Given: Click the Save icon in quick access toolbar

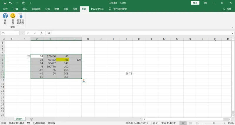Looking at the screenshot, I should (x=5, y=3).
